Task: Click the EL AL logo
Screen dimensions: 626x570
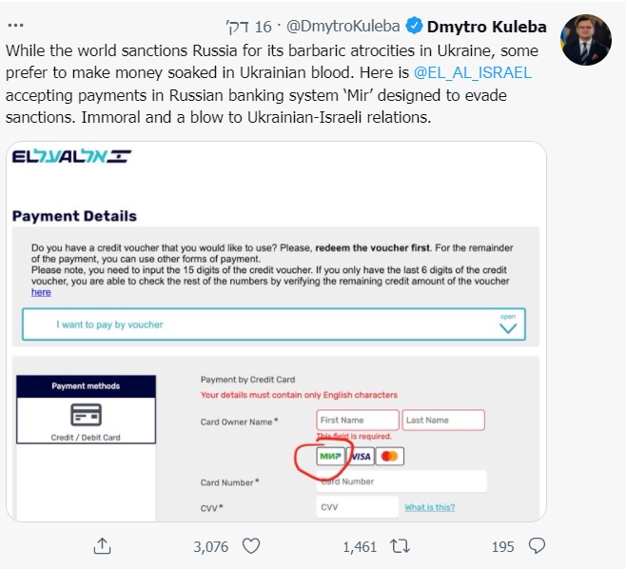Action: pos(71,158)
